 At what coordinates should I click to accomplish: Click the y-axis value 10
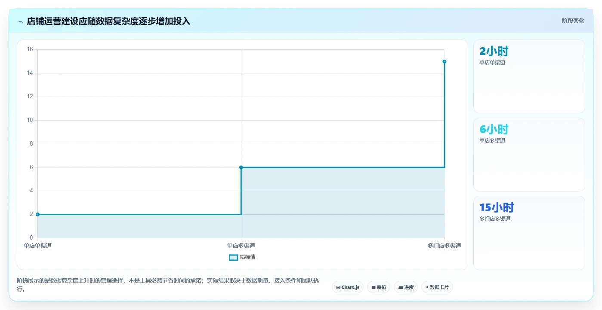pyautogui.click(x=30, y=120)
